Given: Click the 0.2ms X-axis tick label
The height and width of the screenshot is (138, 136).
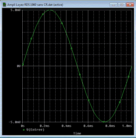Looking at the screenshot, I should coord(44,126).
